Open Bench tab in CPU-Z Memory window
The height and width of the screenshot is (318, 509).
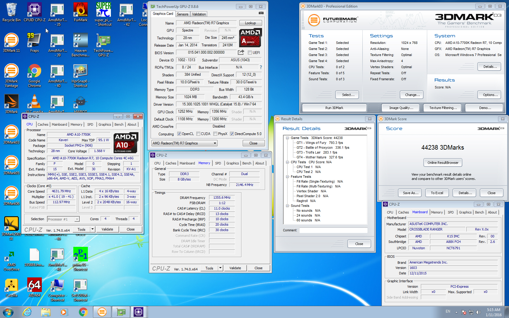coord(247,163)
